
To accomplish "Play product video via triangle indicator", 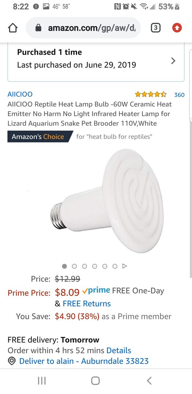I will tap(124, 266).
